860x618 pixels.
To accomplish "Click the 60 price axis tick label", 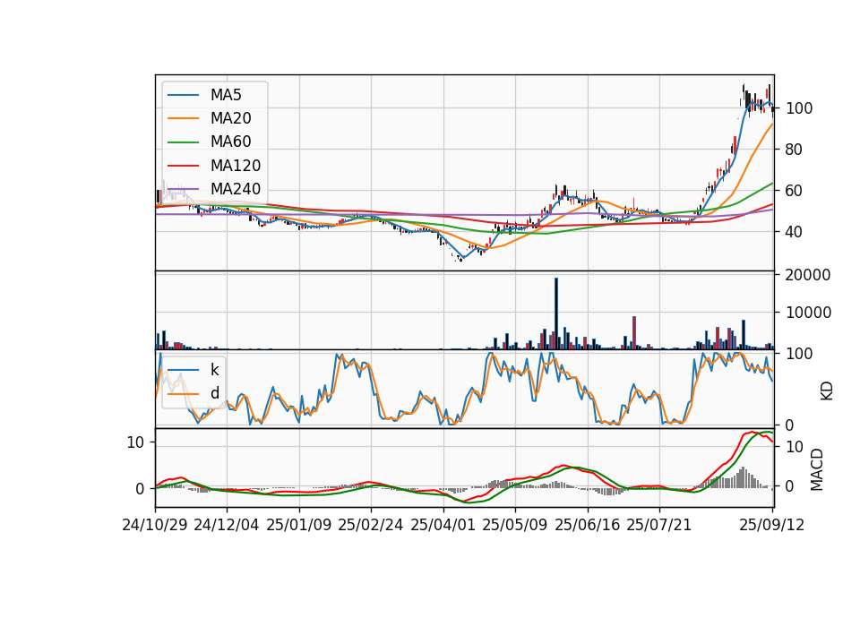I will click(794, 191).
